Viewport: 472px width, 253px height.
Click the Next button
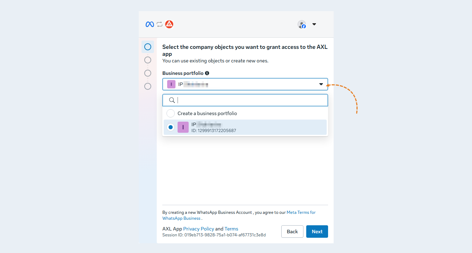(317, 232)
